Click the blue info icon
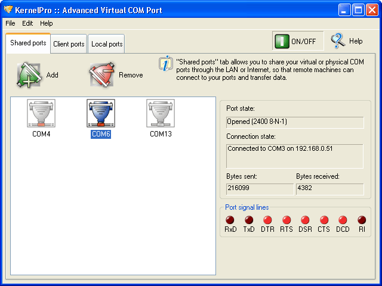 166,64
